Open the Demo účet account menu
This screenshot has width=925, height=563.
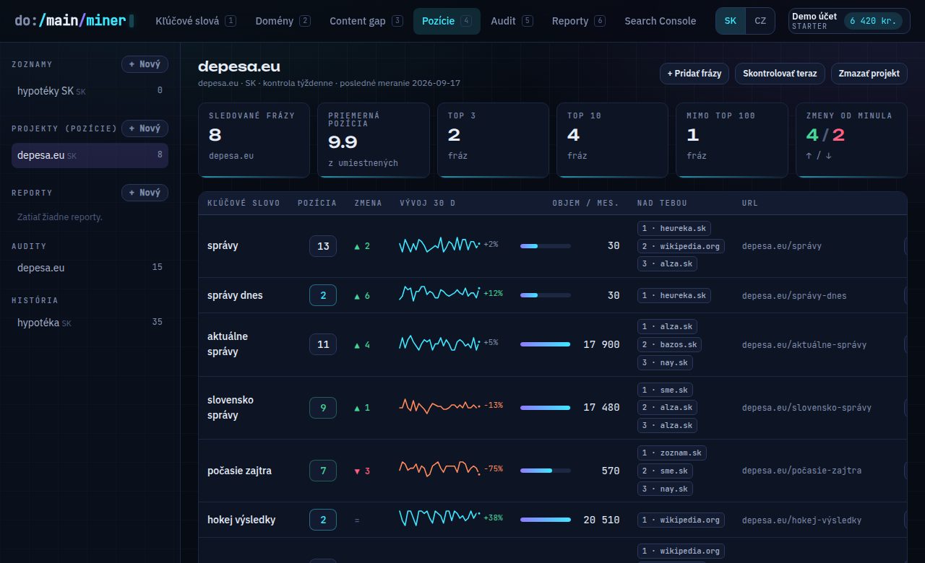[x=849, y=21]
